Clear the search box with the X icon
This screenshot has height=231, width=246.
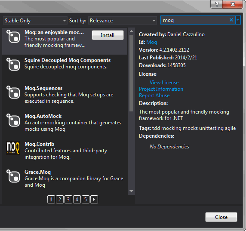coord(231,20)
